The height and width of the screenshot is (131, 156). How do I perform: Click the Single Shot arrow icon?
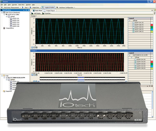(x=31, y=7)
